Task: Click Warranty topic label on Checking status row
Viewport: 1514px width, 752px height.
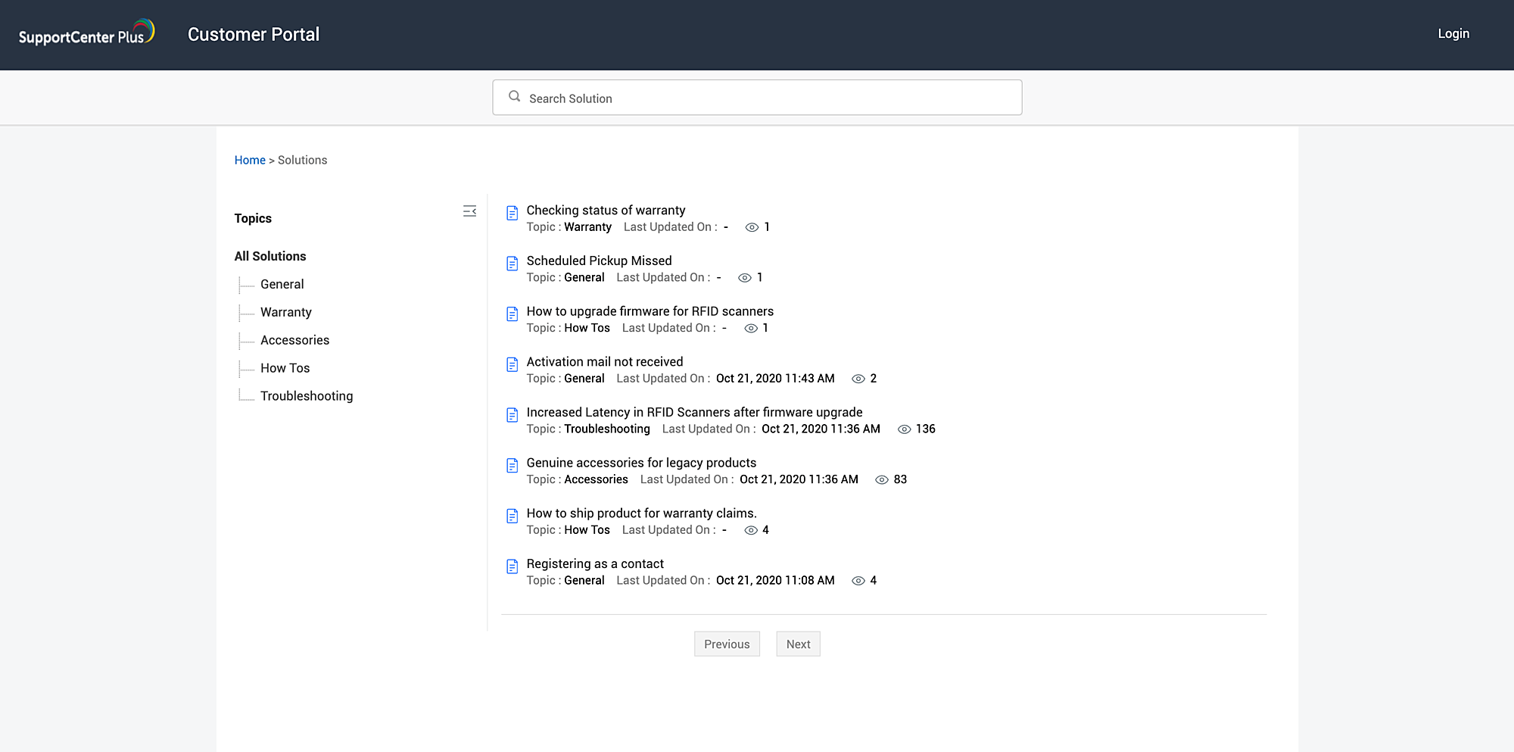Action: click(587, 227)
